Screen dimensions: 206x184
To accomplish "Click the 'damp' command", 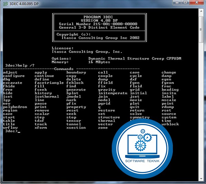I will point(166,76).
